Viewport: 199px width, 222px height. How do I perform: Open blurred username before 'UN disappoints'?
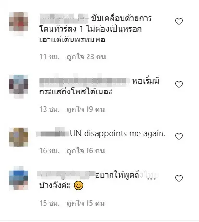53,133
